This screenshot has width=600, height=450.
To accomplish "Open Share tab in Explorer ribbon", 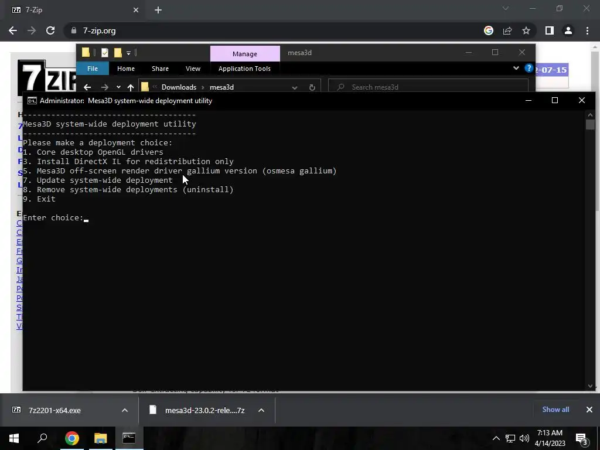I will (x=160, y=69).
